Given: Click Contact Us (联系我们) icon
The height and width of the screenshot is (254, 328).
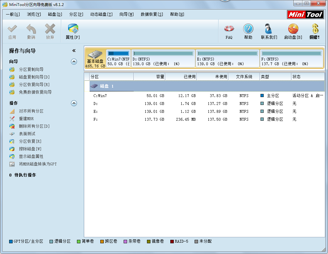Looking at the screenshot, I should tap(269, 29).
